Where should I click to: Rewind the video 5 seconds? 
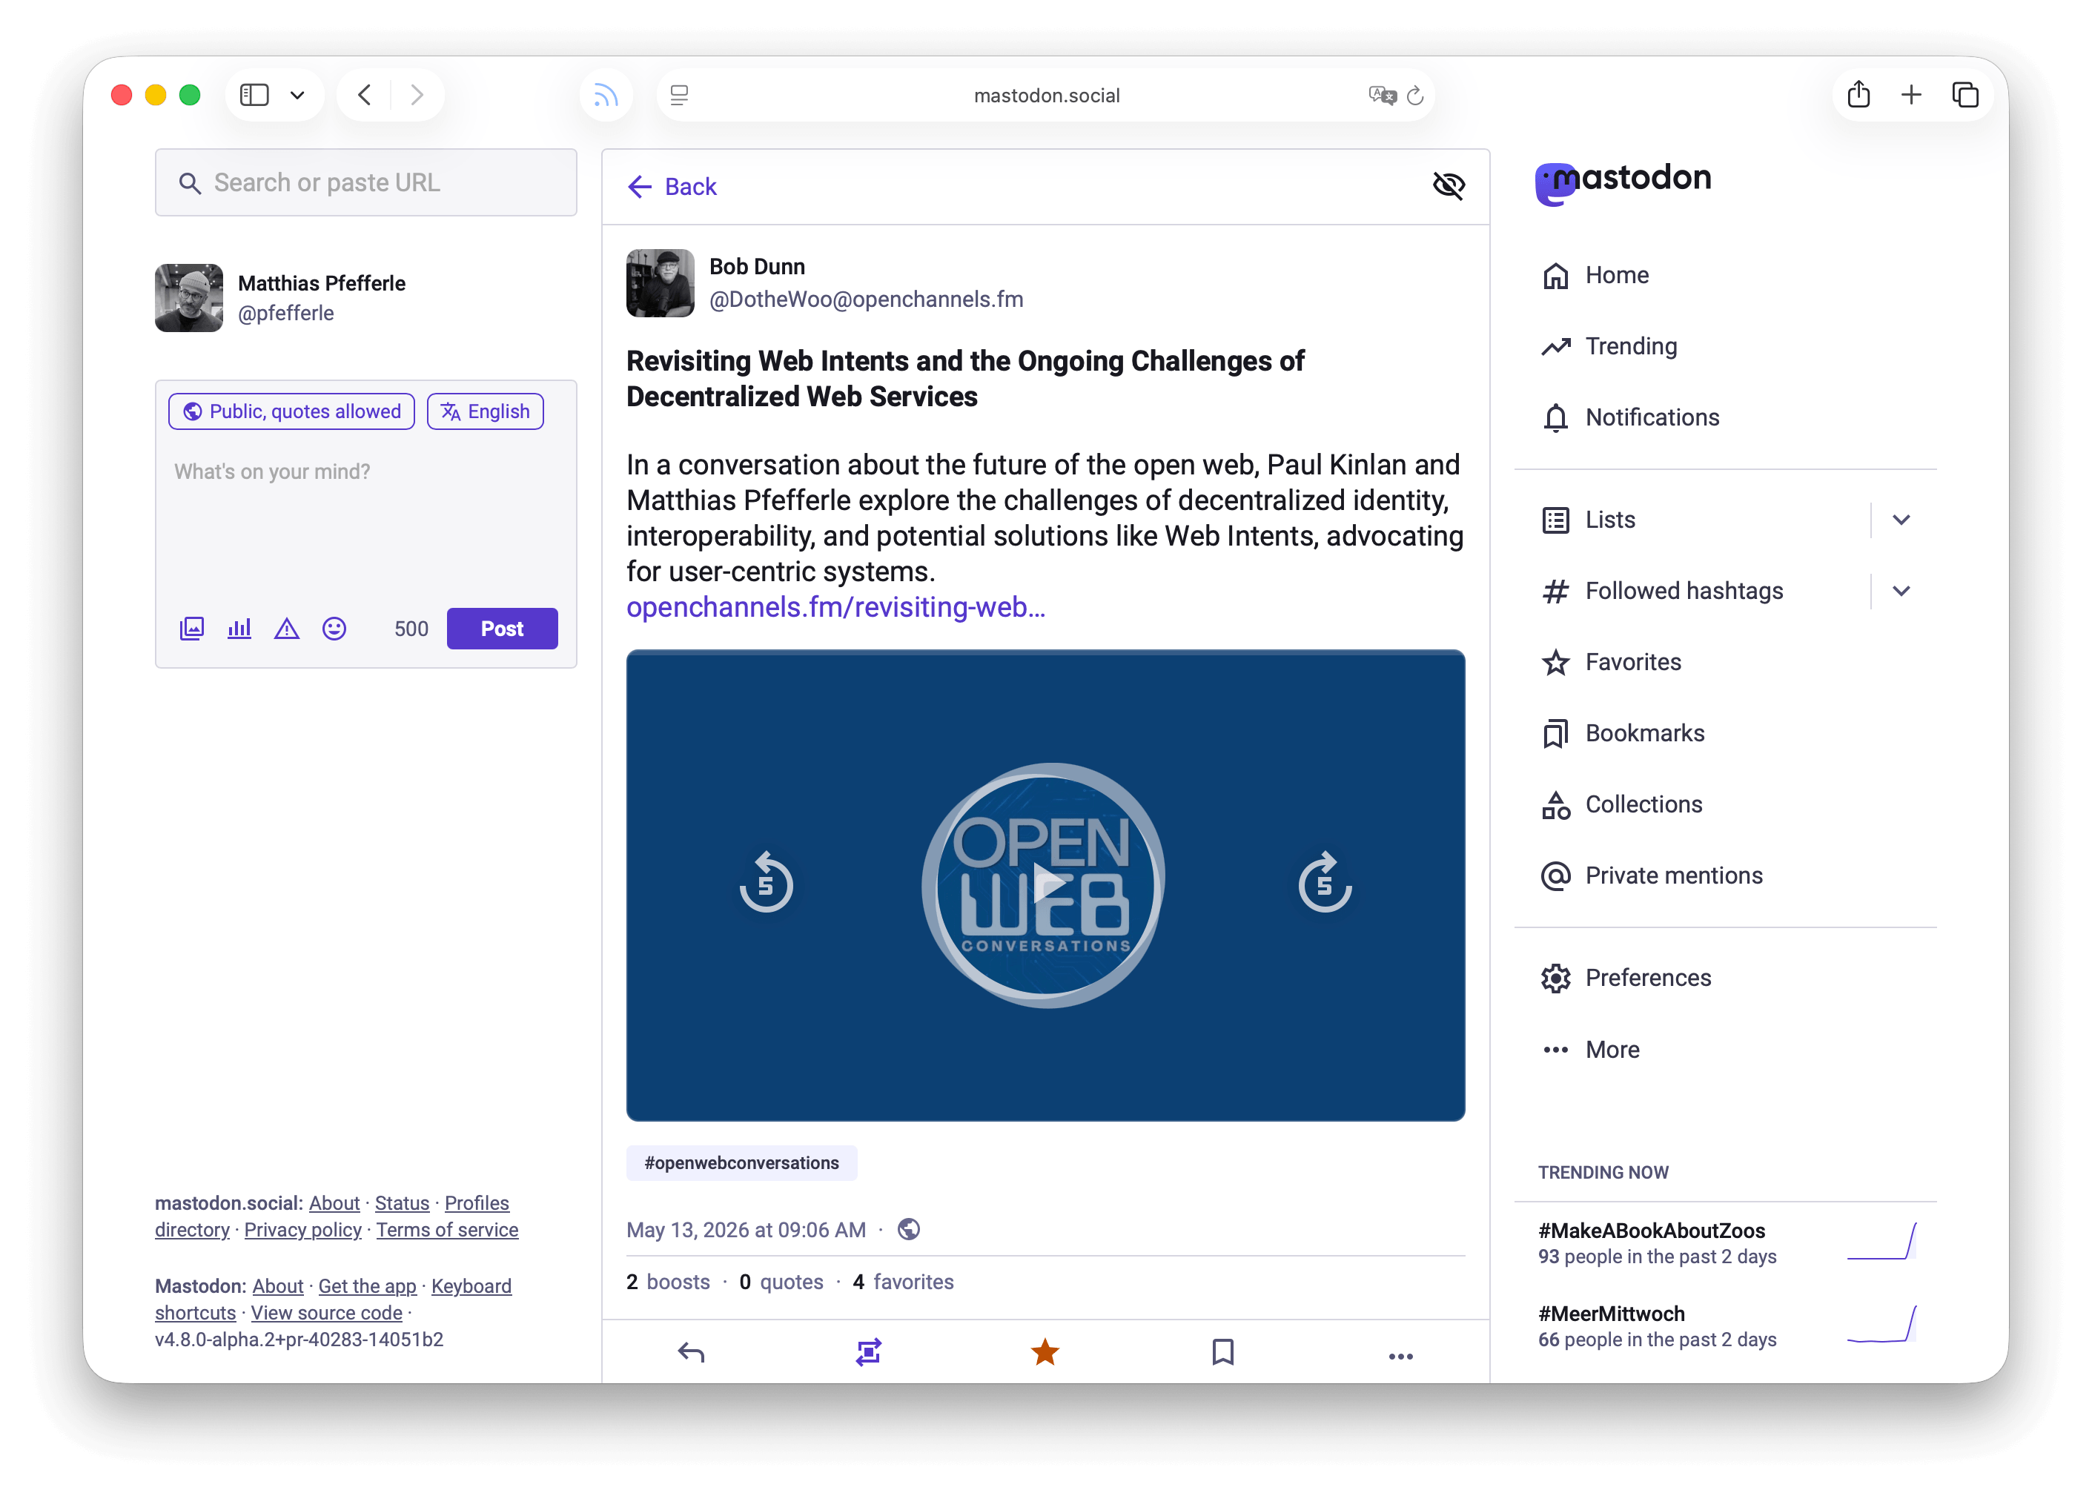(x=766, y=884)
